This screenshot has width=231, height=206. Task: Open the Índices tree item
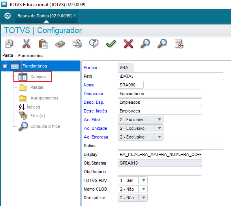[x=34, y=107]
